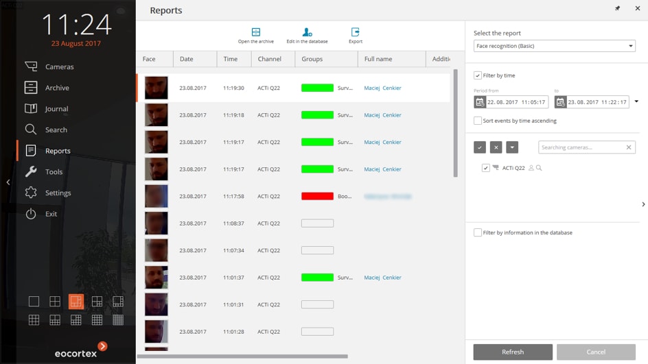This screenshot has height=364, width=648.
Task: Open the Period from calendar icon
Action: coord(480,102)
